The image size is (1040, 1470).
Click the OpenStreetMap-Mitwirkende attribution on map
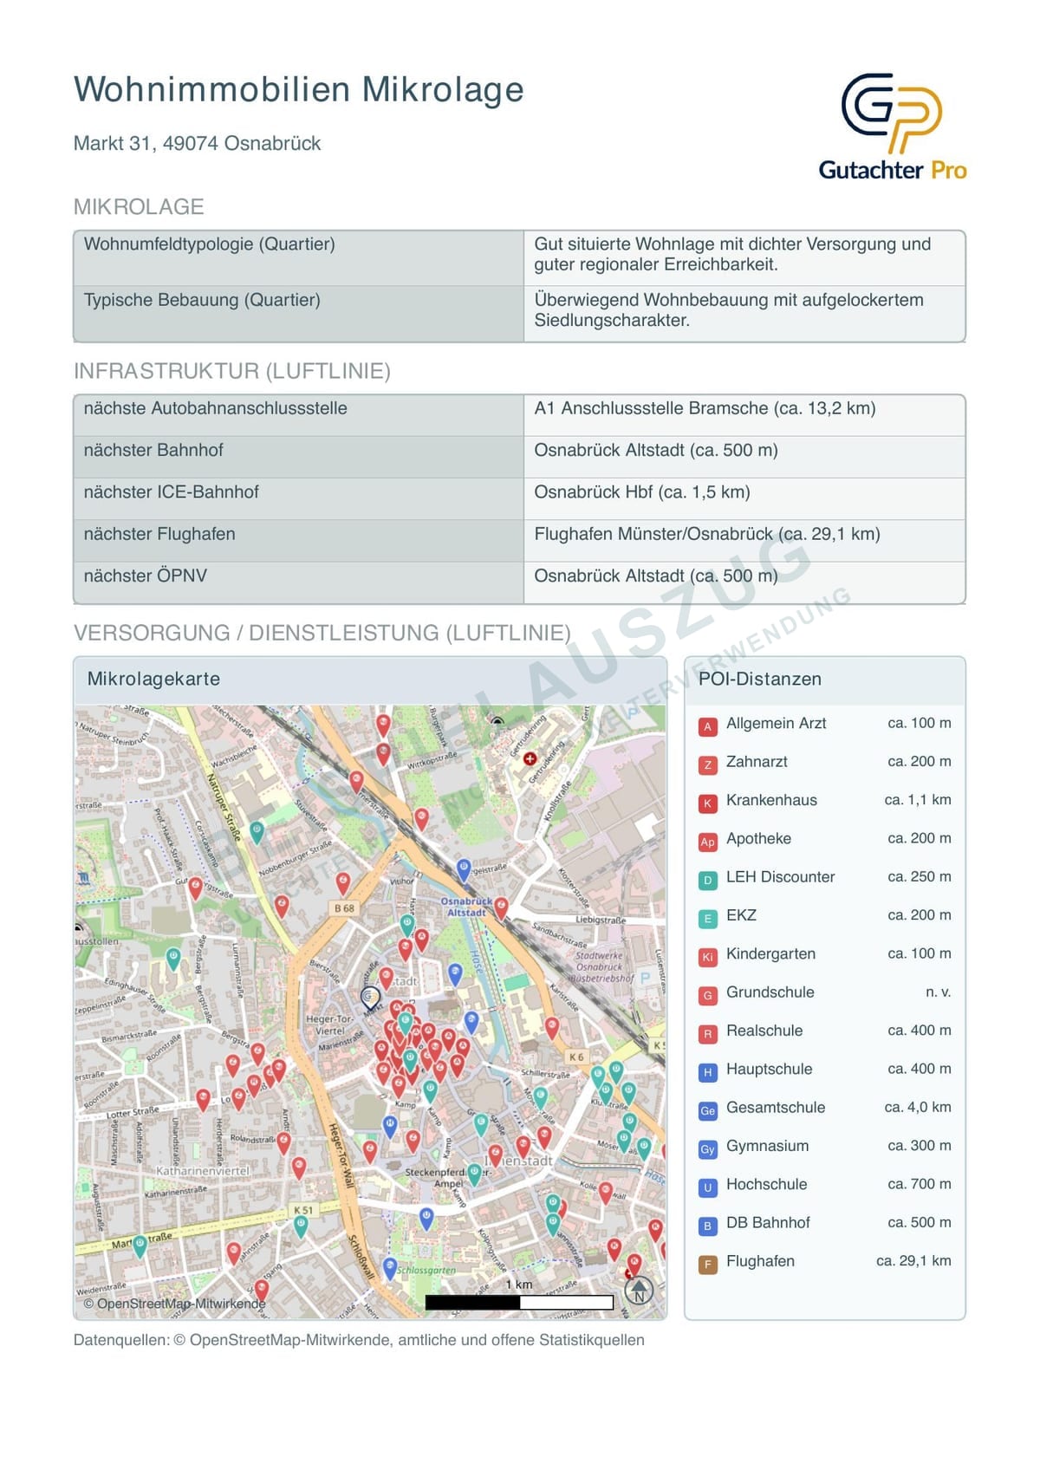(x=175, y=1304)
